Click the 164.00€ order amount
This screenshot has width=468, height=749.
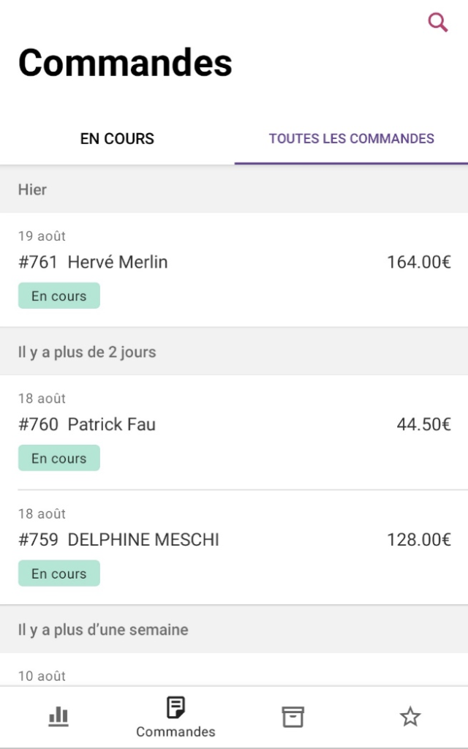(x=418, y=262)
